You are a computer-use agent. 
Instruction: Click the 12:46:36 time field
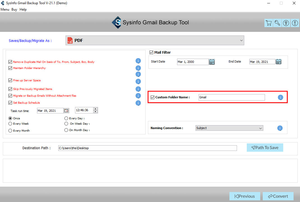pyautogui.click(x=84, y=110)
